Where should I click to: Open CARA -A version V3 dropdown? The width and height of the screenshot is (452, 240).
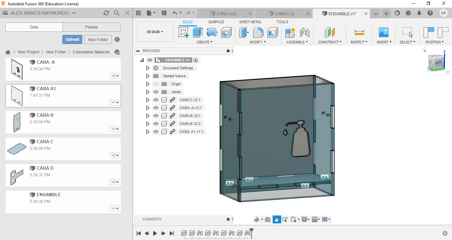115,76
